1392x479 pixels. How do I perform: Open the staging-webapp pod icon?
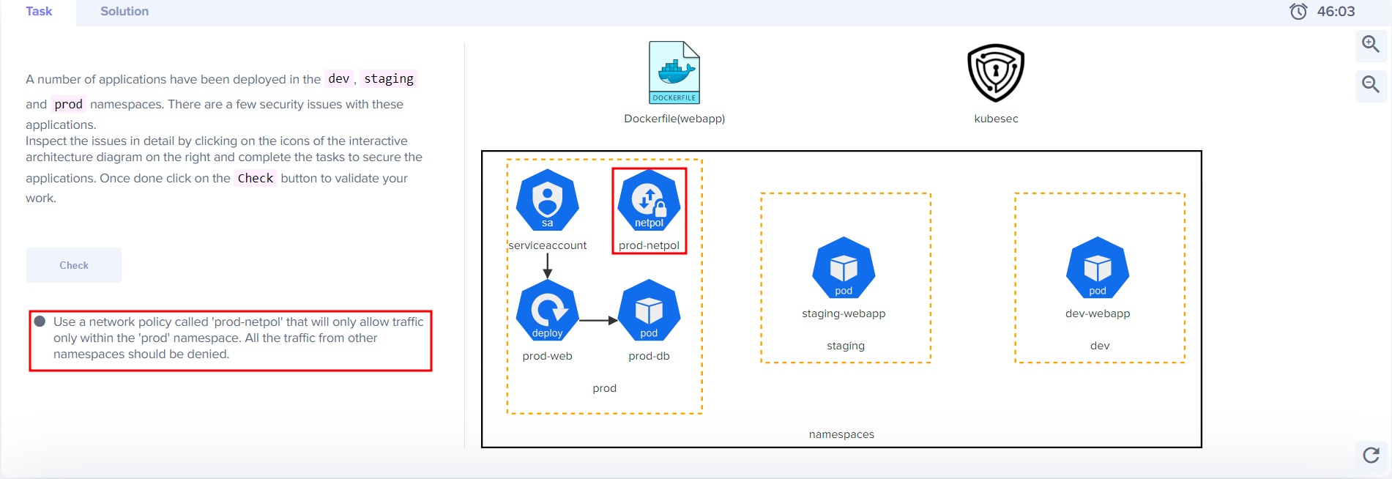pyautogui.click(x=844, y=267)
